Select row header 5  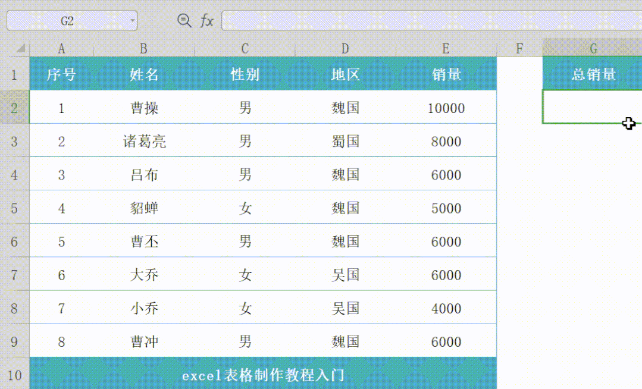[15, 208]
